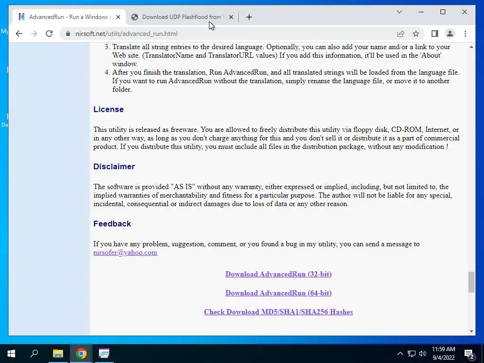The height and width of the screenshot is (363, 484).
Task: Go back using the browser back arrow
Action: point(19,34)
